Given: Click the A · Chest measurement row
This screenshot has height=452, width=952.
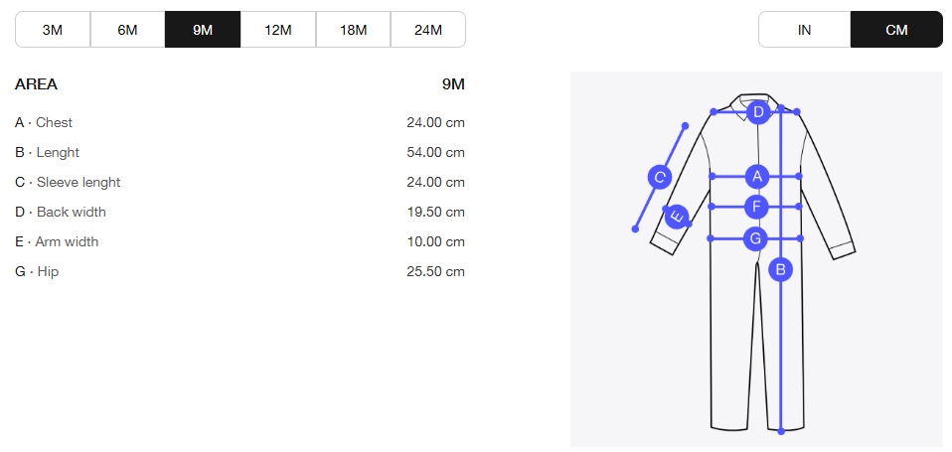Looking at the screenshot, I should pos(239,122).
